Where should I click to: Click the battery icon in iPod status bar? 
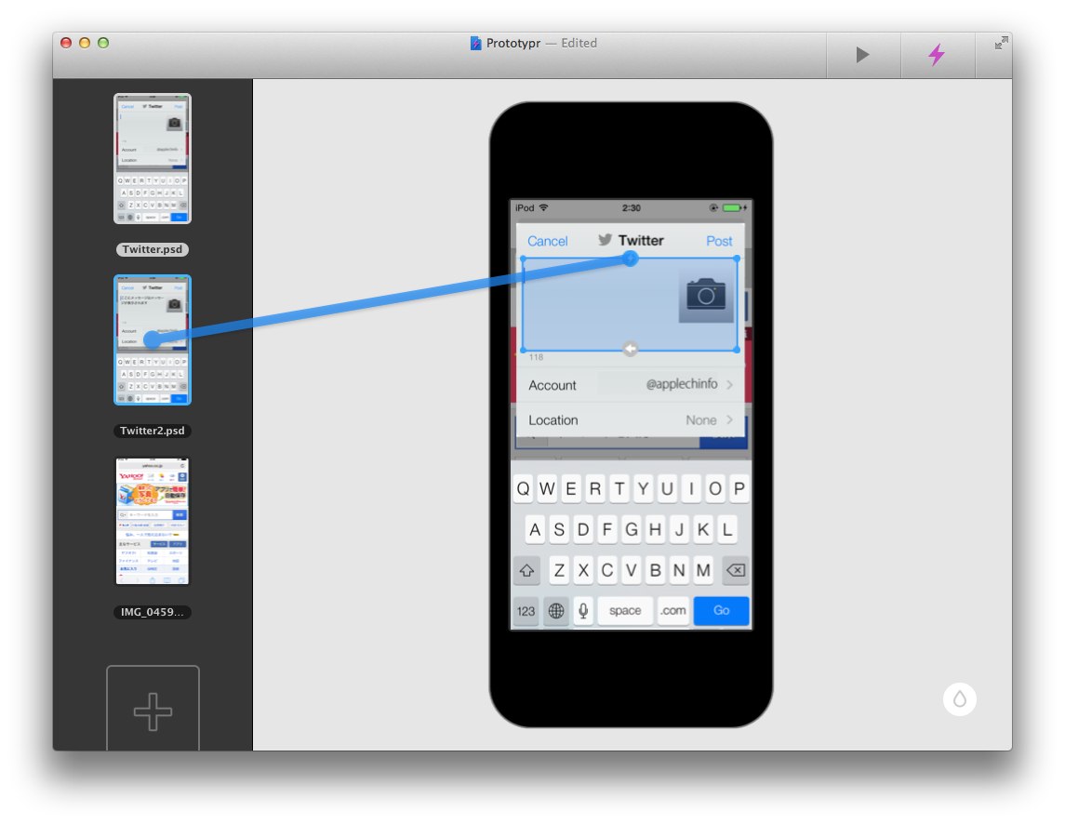(734, 208)
